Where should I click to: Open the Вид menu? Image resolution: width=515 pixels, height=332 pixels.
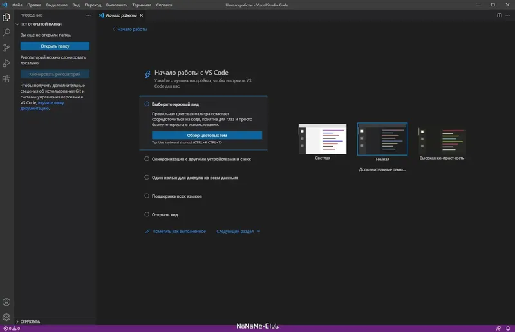(76, 5)
